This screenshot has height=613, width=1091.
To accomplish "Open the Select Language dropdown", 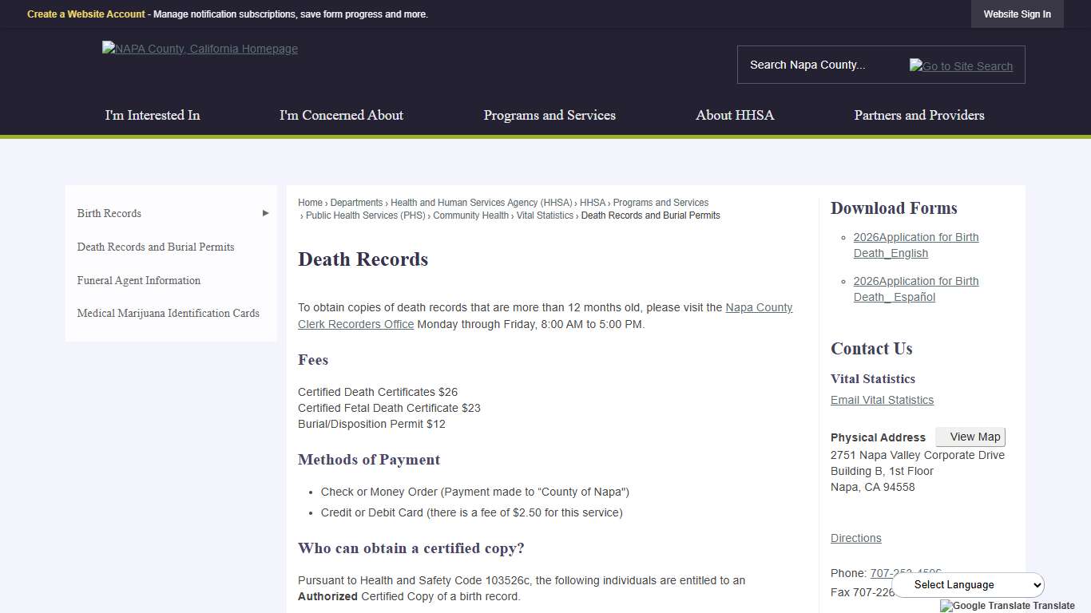I will pyautogui.click(x=967, y=584).
